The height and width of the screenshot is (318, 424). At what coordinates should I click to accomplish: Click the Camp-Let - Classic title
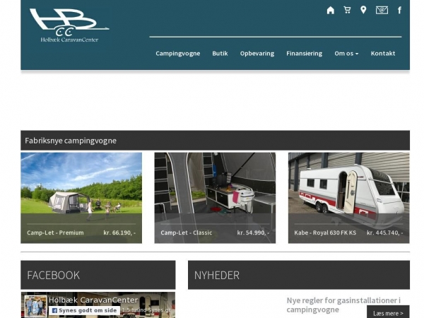[x=187, y=232]
